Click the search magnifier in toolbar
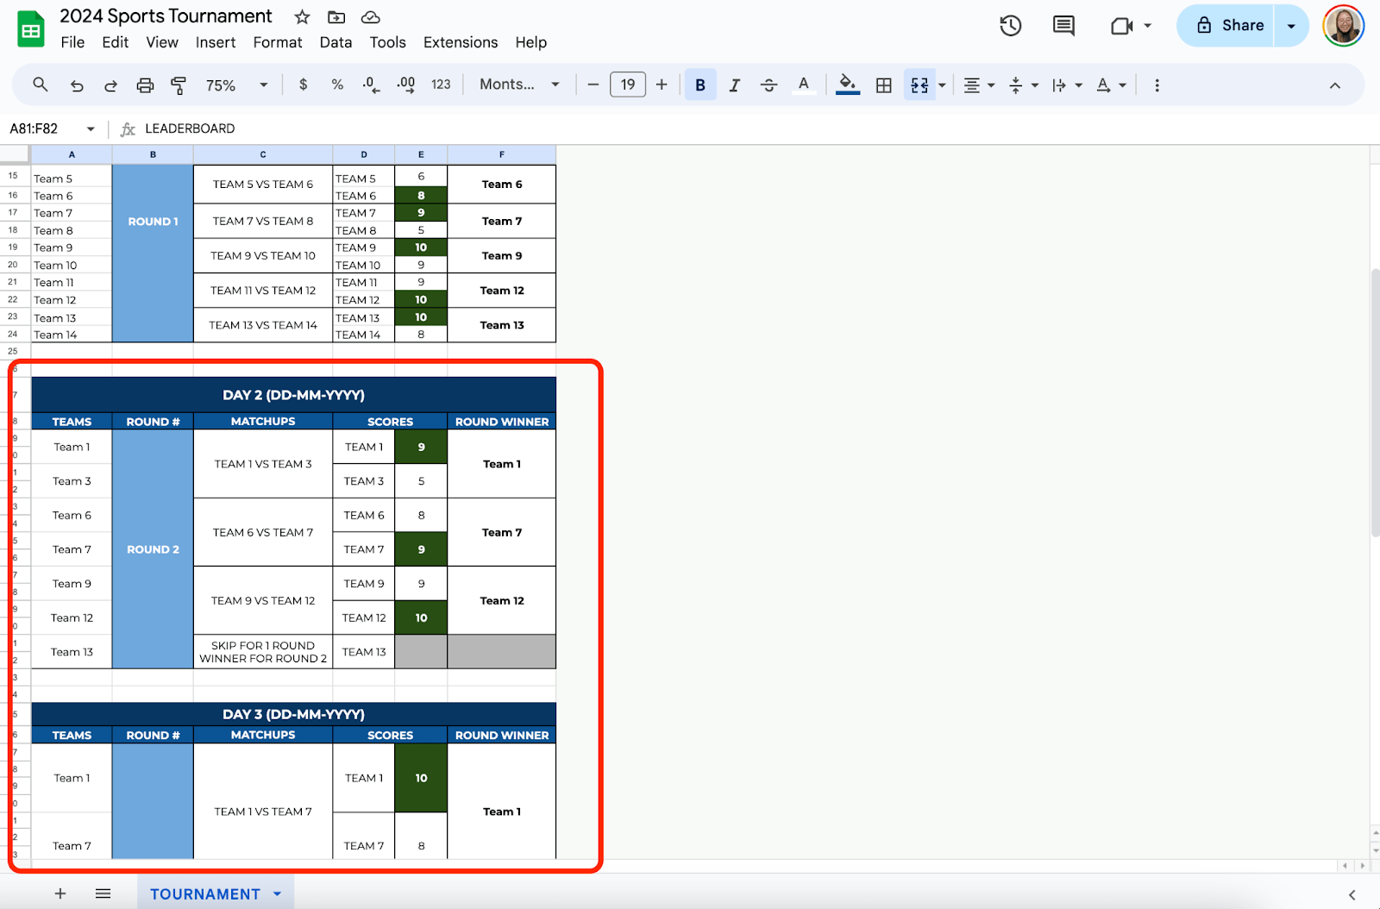The height and width of the screenshot is (909, 1380). [x=41, y=85]
